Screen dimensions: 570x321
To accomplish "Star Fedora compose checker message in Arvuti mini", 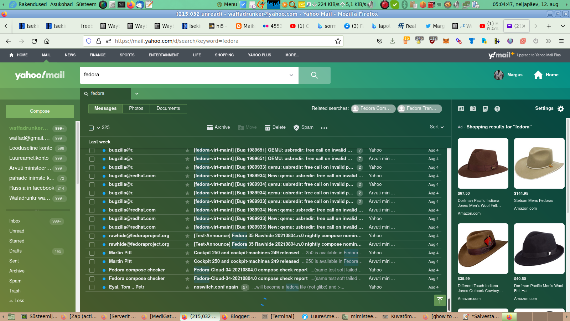I will coord(187,279).
